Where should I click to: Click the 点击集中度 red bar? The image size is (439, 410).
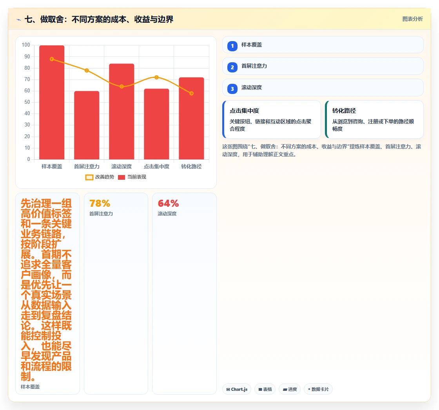pos(156,124)
